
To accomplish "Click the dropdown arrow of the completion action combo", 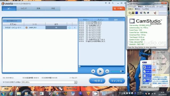I will 76,82.
